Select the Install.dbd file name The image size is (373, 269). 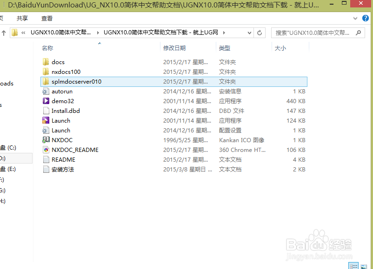pyautogui.click(x=66, y=111)
